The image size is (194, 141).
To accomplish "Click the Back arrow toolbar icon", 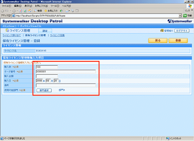I will point(2,11).
